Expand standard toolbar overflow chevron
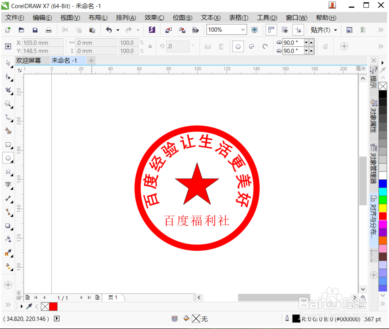Viewport: 389px width, 329px height. pyautogui.click(x=380, y=30)
